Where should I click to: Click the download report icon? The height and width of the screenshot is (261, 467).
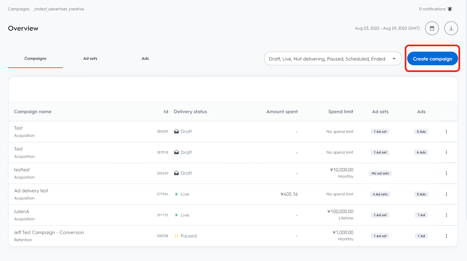[451, 28]
